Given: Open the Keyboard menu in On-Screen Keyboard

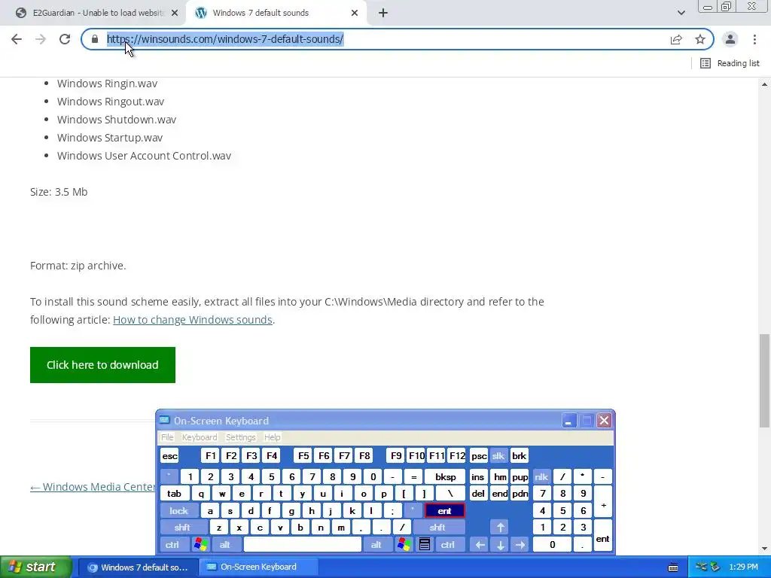Looking at the screenshot, I should pos(199,437).
